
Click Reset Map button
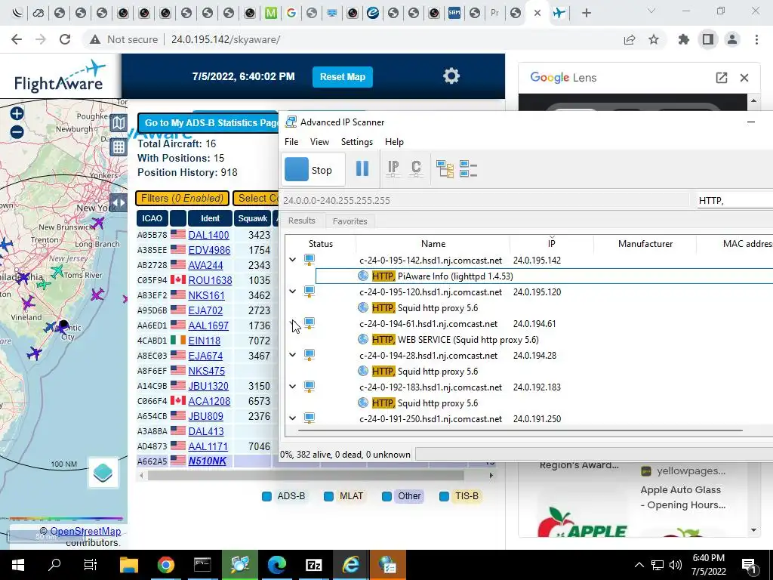(x=343, y=77)
